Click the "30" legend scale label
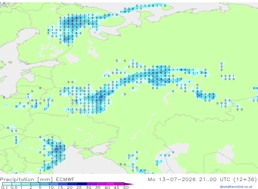258x189 pixels. click(88, 187)
